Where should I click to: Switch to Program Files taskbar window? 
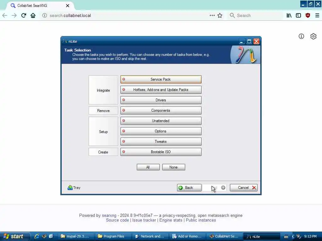click(x=113, y=237)
